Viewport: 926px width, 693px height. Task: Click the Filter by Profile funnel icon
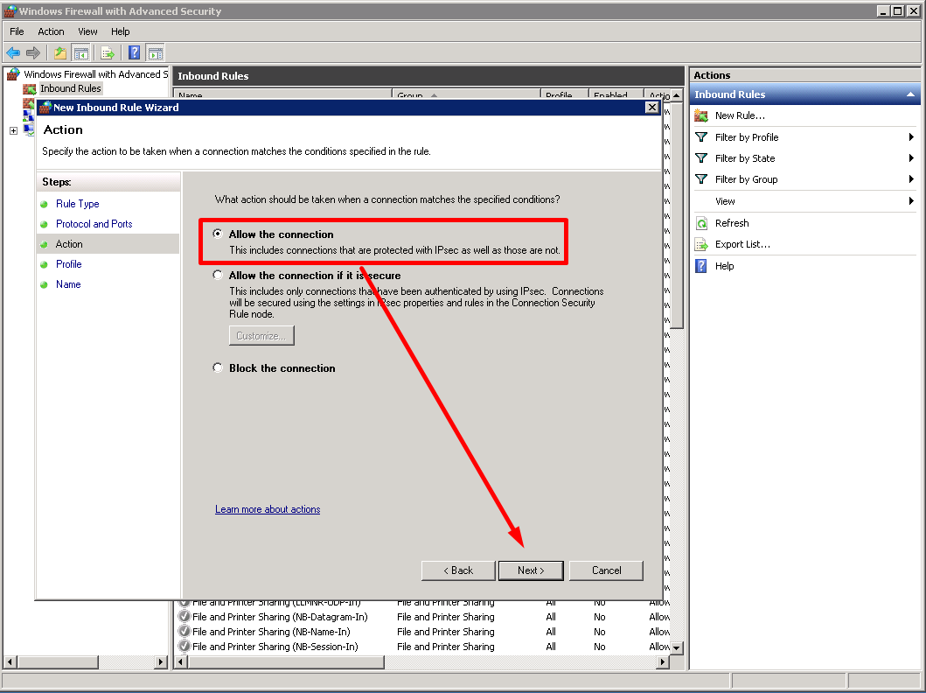(x=702, y=136)
